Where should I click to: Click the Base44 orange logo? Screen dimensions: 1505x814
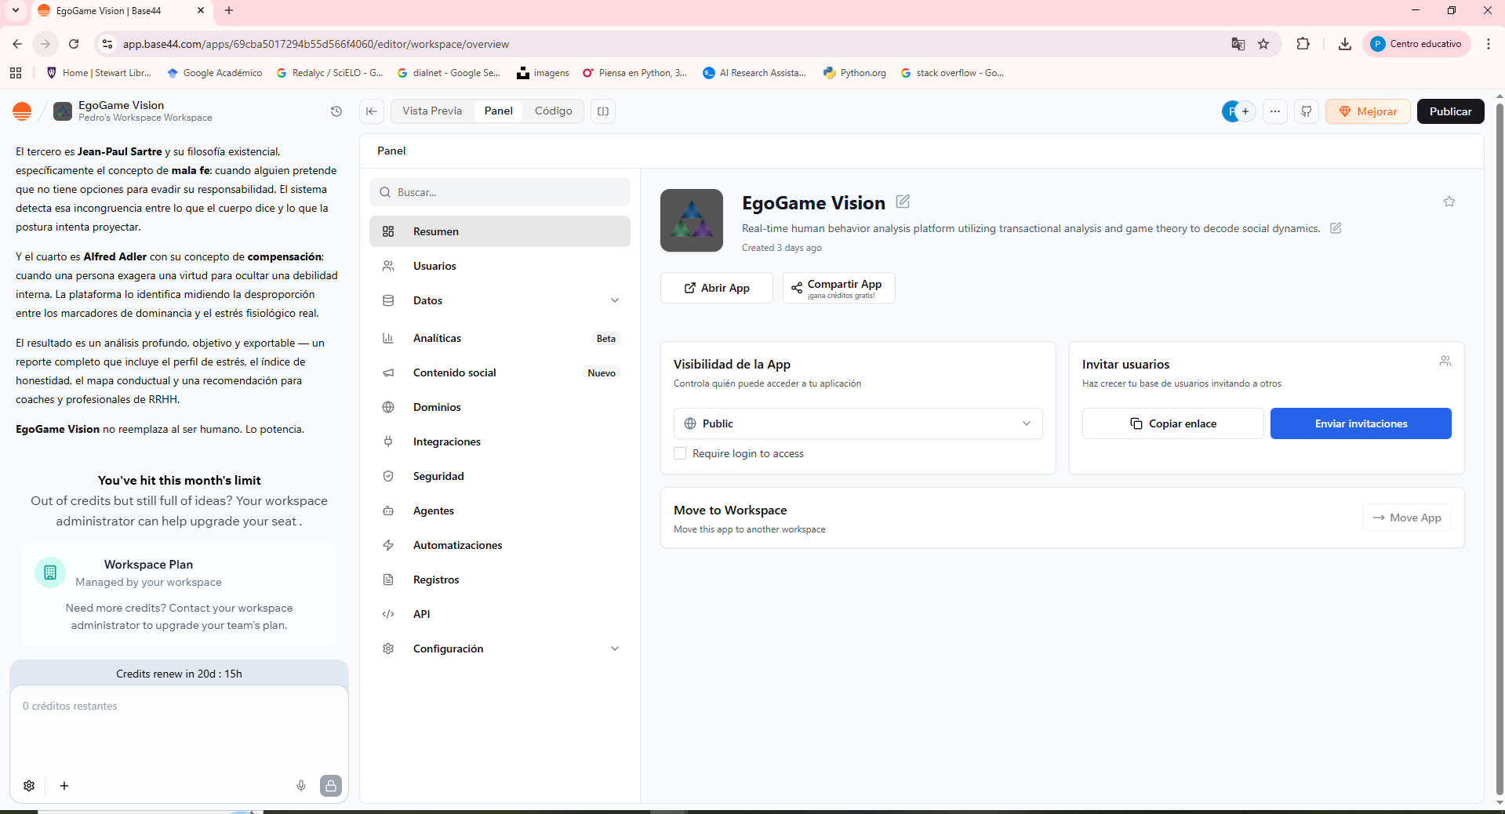(x=22, y=111)
